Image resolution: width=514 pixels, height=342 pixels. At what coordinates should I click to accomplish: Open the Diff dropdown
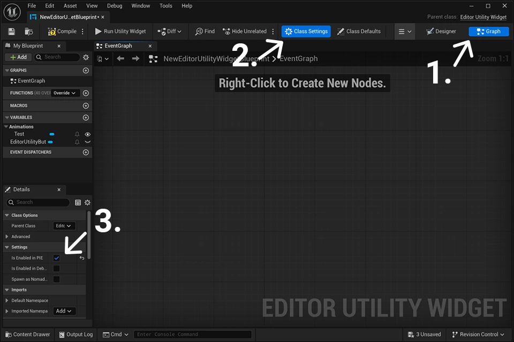[170, 32]
